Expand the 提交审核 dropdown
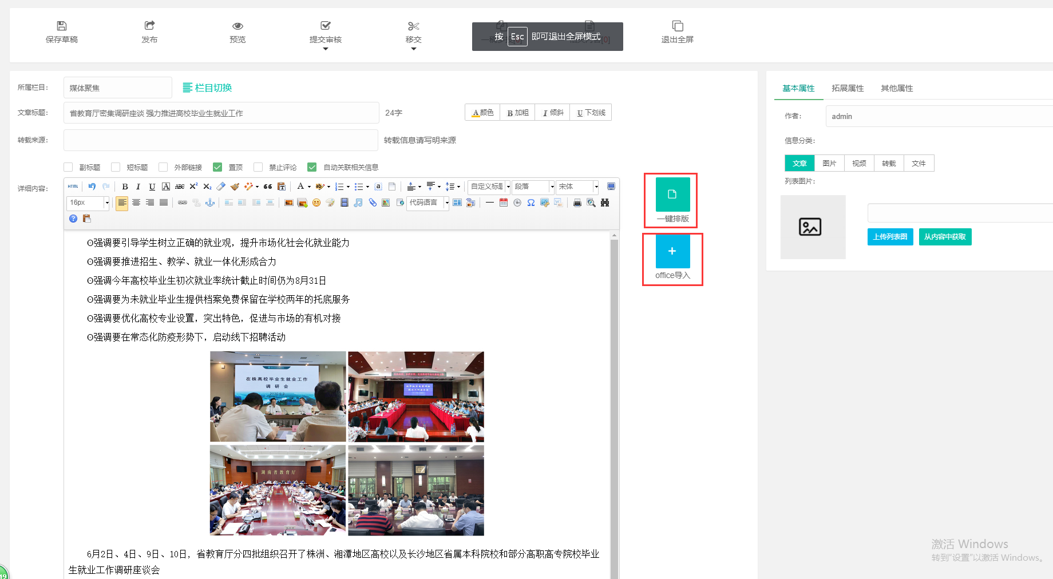This screenshot has height=579, width=1053. 326,49
